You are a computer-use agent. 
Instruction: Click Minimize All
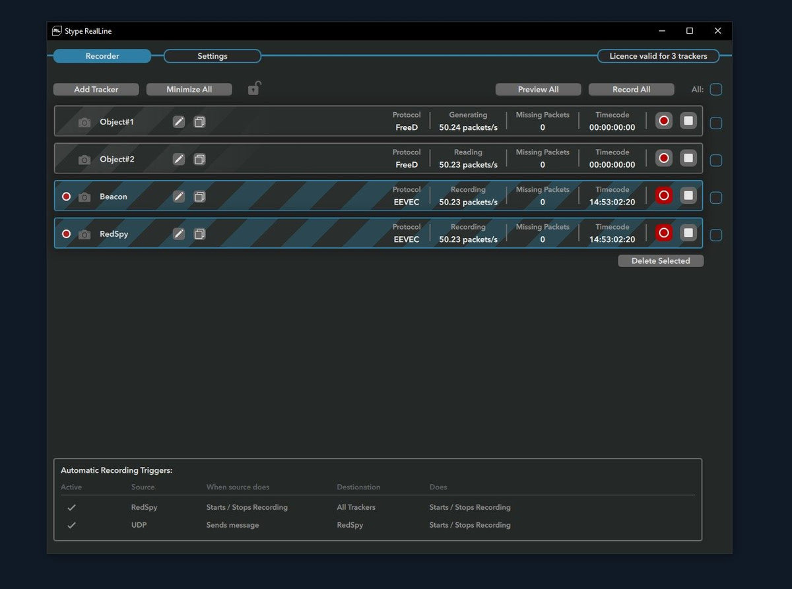pos(189,89)
